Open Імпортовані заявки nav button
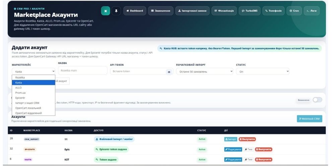335x167 pixels. click(193, 11)
